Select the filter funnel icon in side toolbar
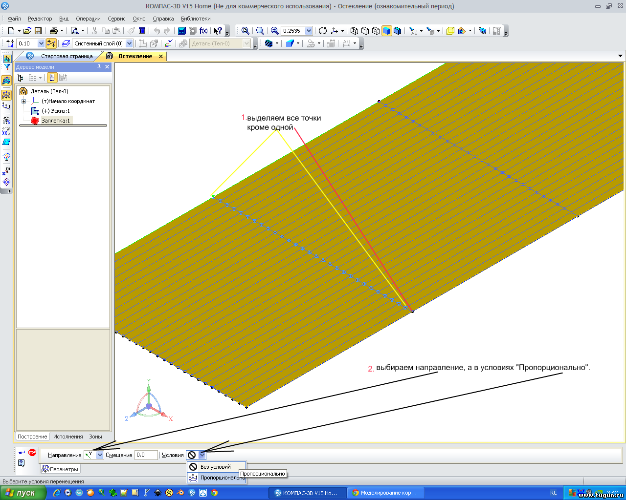 coord(7,67)
